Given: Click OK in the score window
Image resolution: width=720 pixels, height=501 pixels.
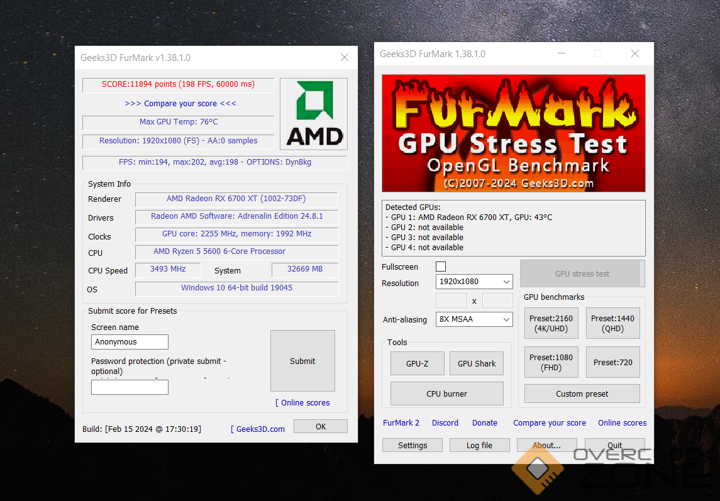Looking at the screenshot, I should [x=321, y=427].
